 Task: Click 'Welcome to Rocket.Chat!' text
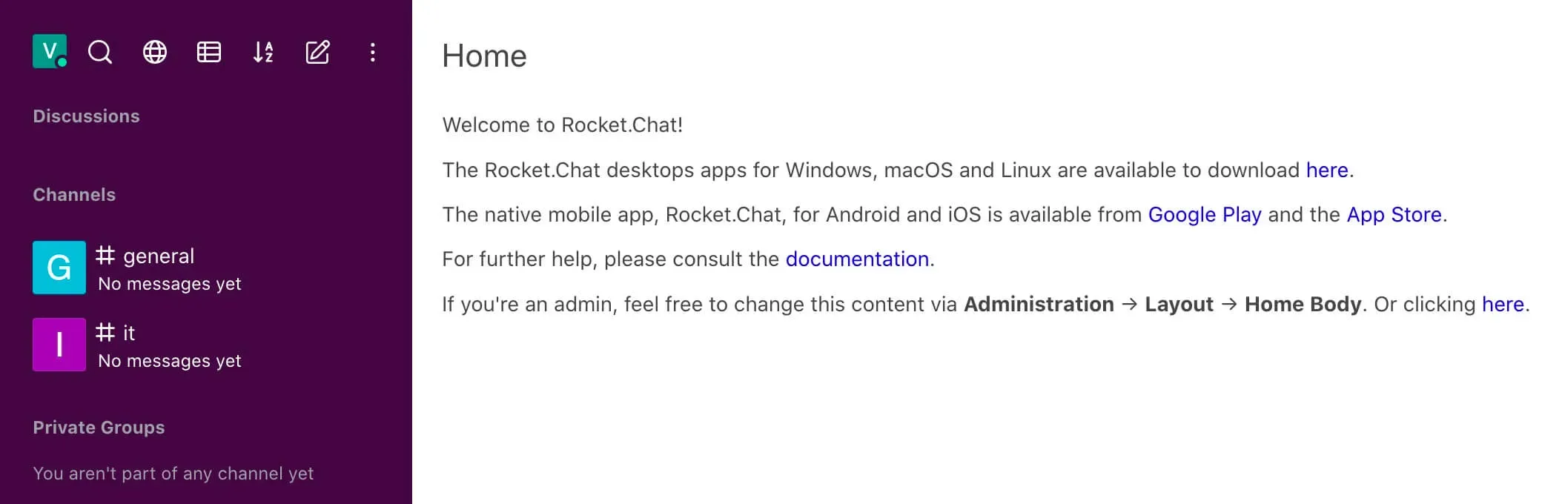click(x=562, y=125)
